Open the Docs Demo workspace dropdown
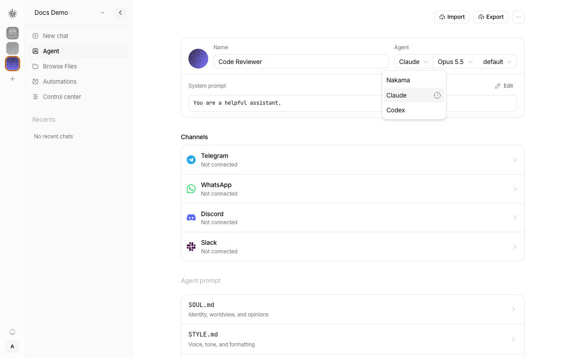573x358 pixels. [69, 13]
